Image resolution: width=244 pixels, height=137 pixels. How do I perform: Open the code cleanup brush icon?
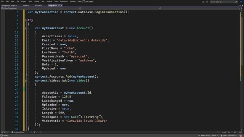(x=35, y=132)
